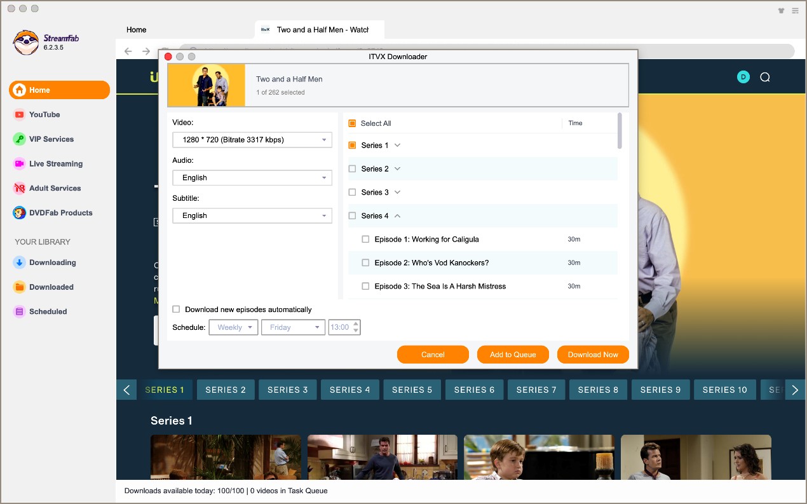
Task: Collapse Series 4 episode list
Action: 398,216
